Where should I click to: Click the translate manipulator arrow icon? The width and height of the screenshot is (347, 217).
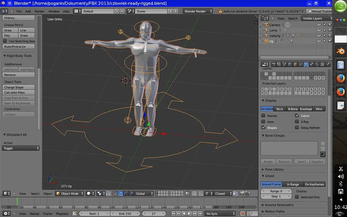[120, 194]
